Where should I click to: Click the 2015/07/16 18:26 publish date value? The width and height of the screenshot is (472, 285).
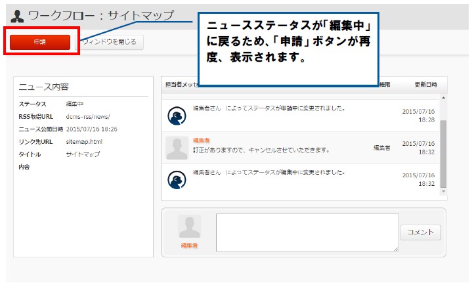[91, 129]
